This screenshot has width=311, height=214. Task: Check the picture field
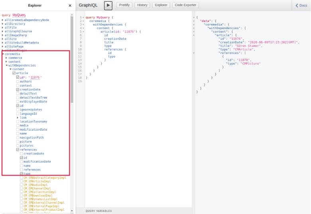[x=18, y=142]
